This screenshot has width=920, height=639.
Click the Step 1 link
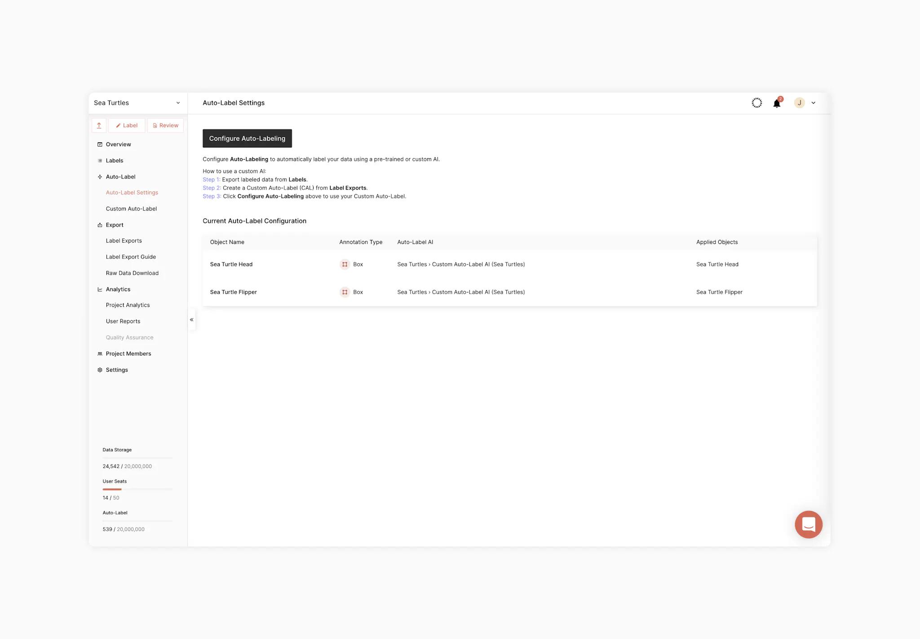coord(211,179)
